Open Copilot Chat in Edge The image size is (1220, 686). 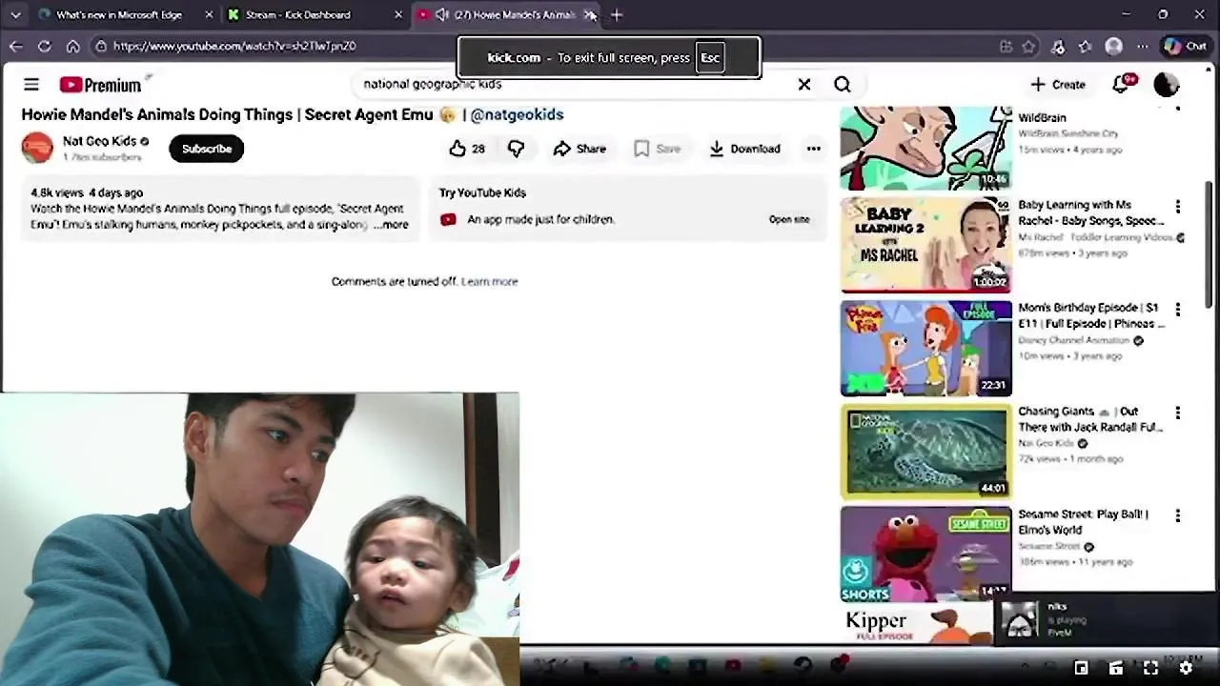click(1186, 46)
